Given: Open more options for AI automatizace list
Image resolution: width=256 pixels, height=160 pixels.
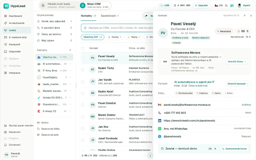Looking at the screenshot, I should click(x=70, y=64).
